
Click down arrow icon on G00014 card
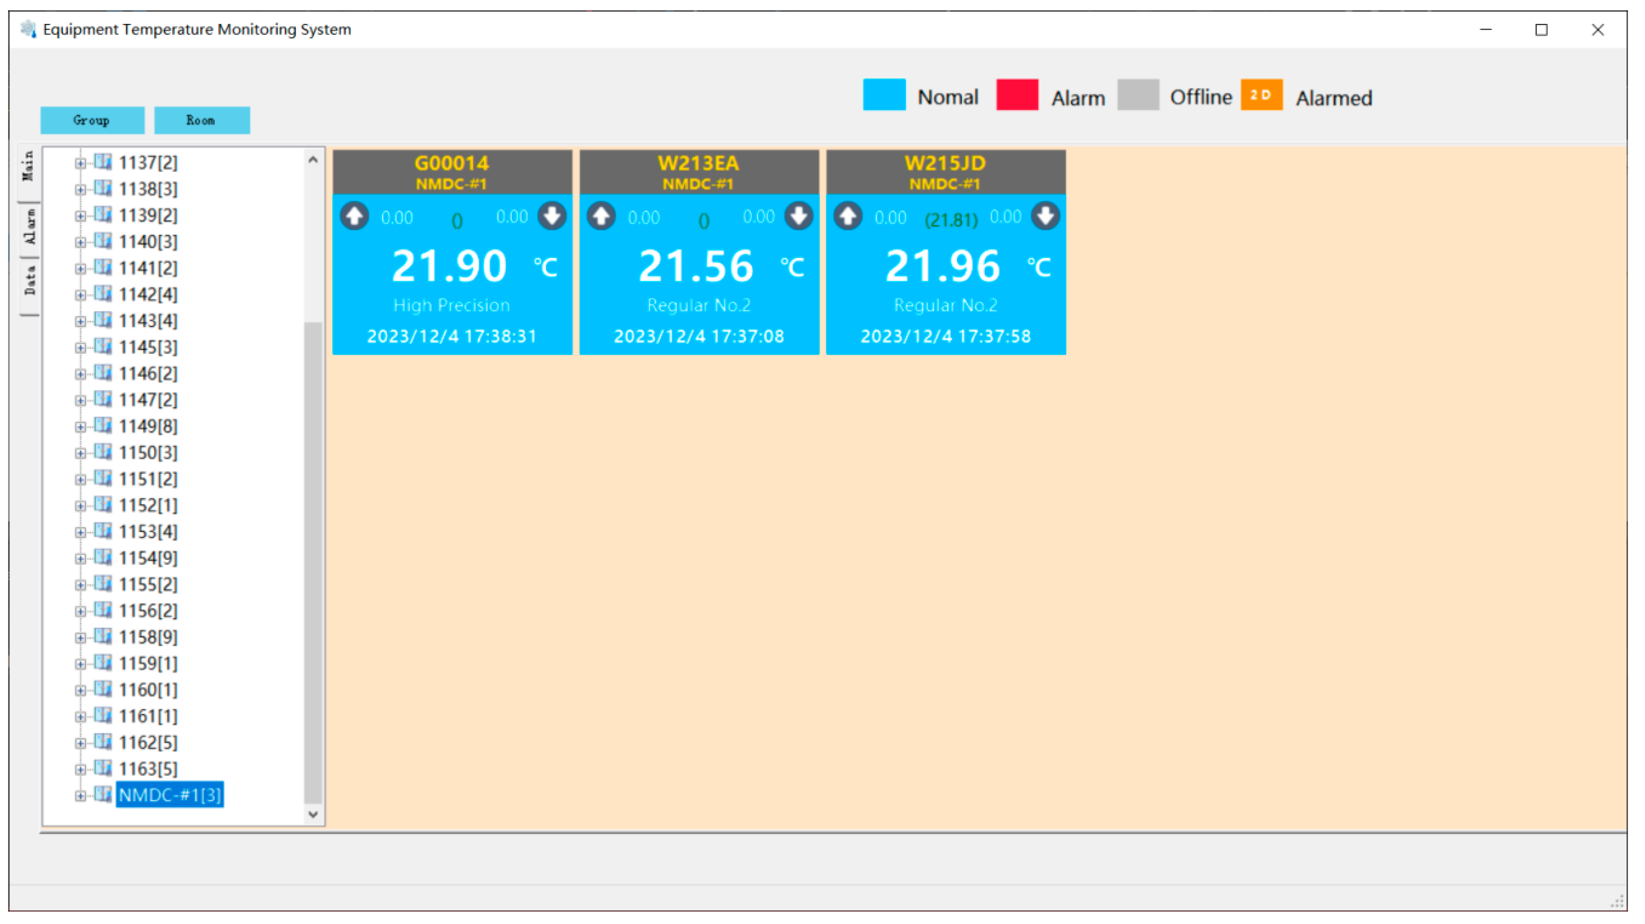pos(552,216)
